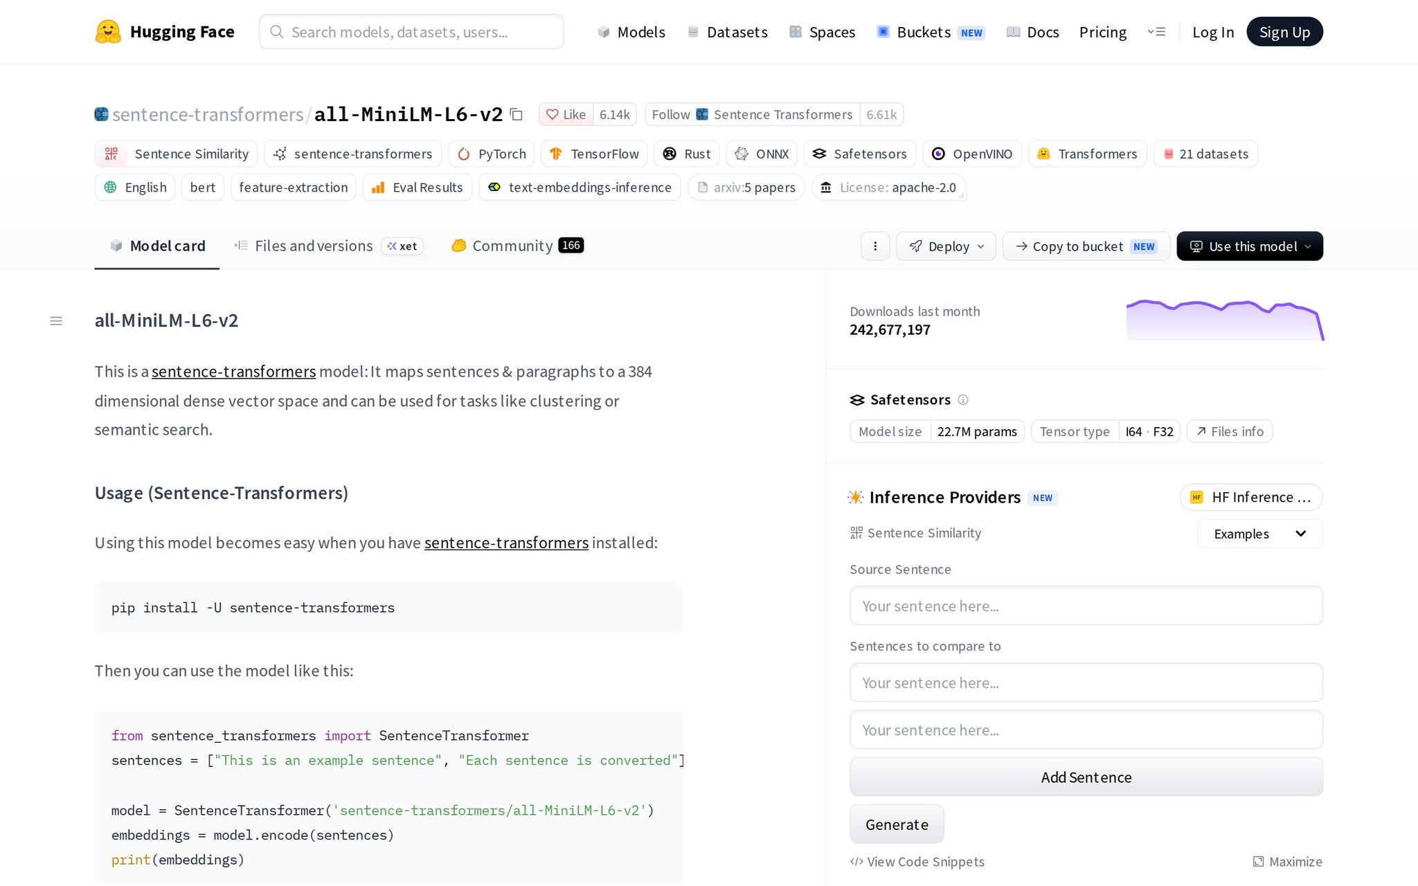The height and width of the screenshot is (886, 1418).
Task: Click the license courthouse icon
Action: pos(826,187)
